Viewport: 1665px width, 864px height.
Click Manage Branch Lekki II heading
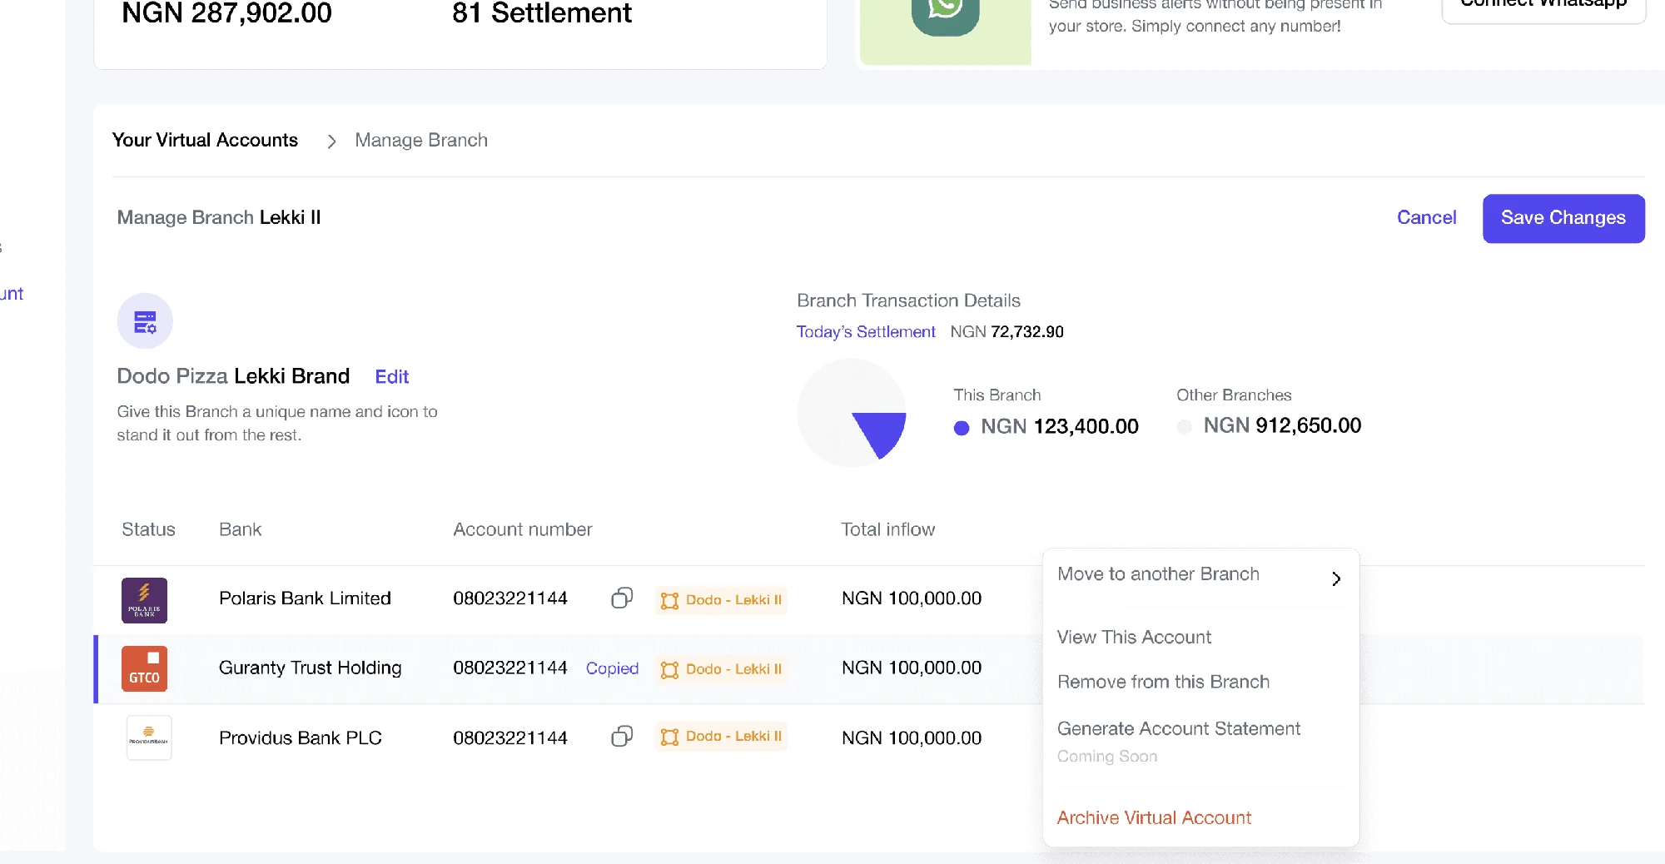pyautogui.click(x=219, y=218)
